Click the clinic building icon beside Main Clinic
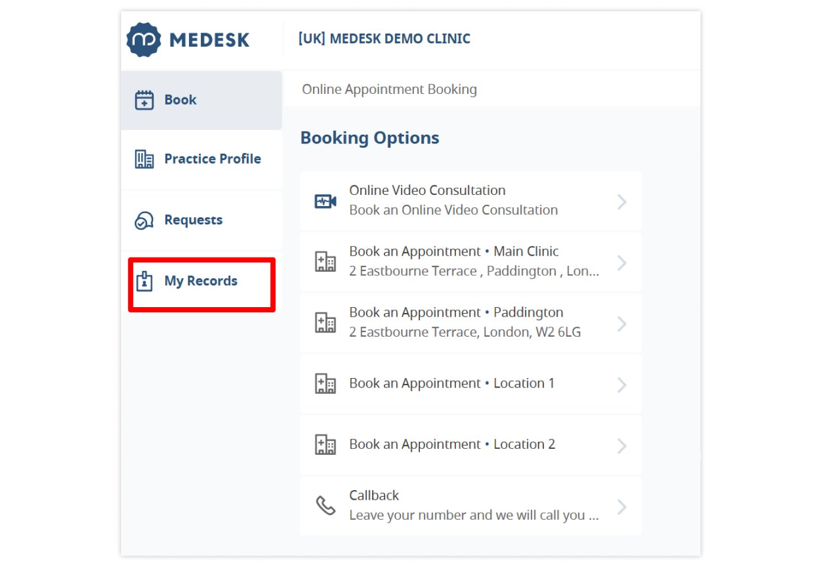 [325, 262]
